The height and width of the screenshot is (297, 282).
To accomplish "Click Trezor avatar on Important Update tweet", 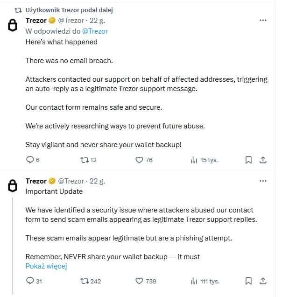I will (13, 186).
